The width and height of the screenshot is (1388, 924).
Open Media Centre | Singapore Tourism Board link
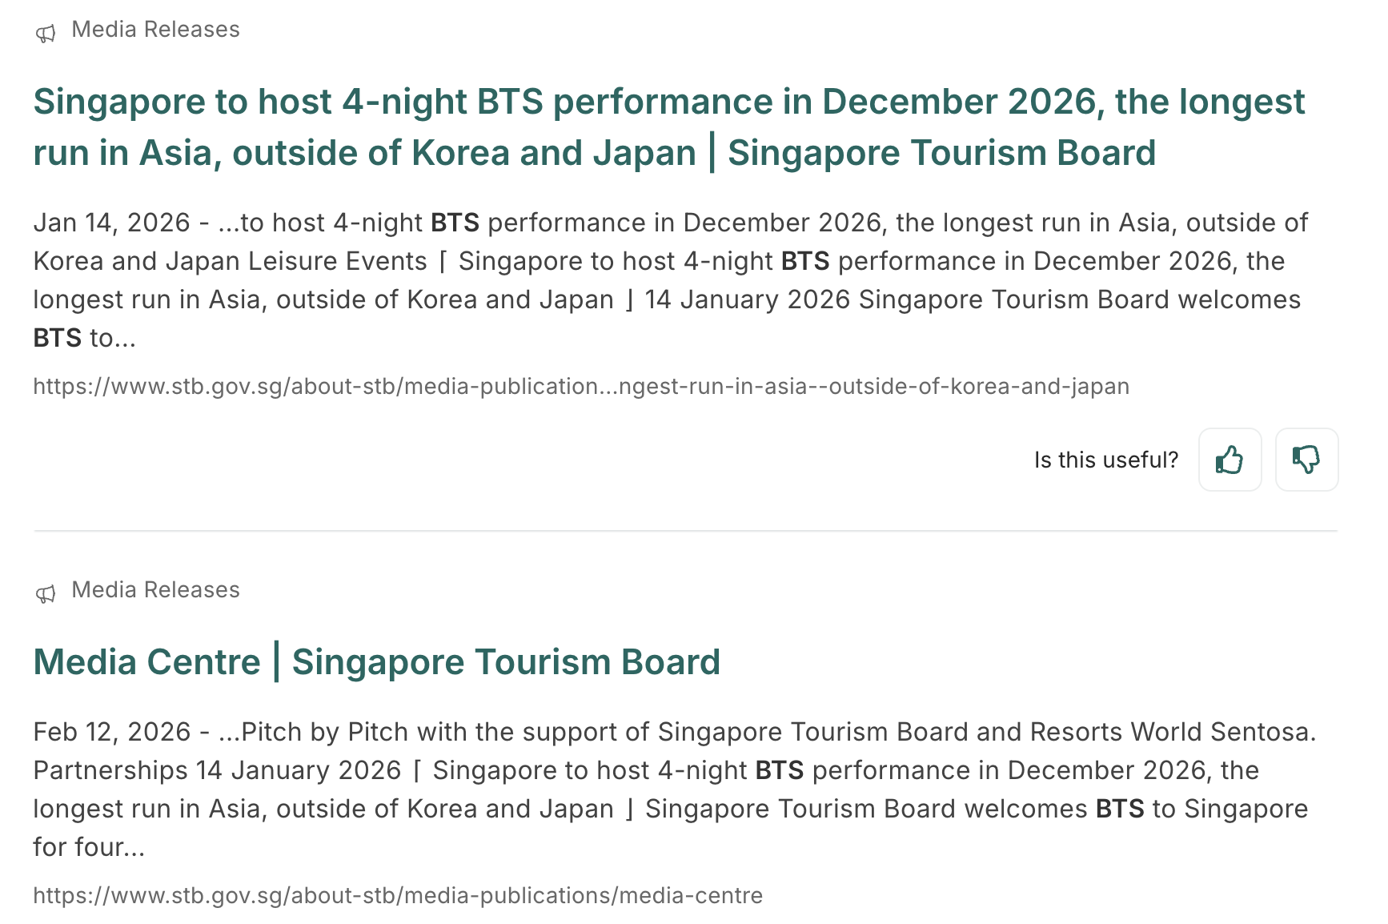[376, 662]
